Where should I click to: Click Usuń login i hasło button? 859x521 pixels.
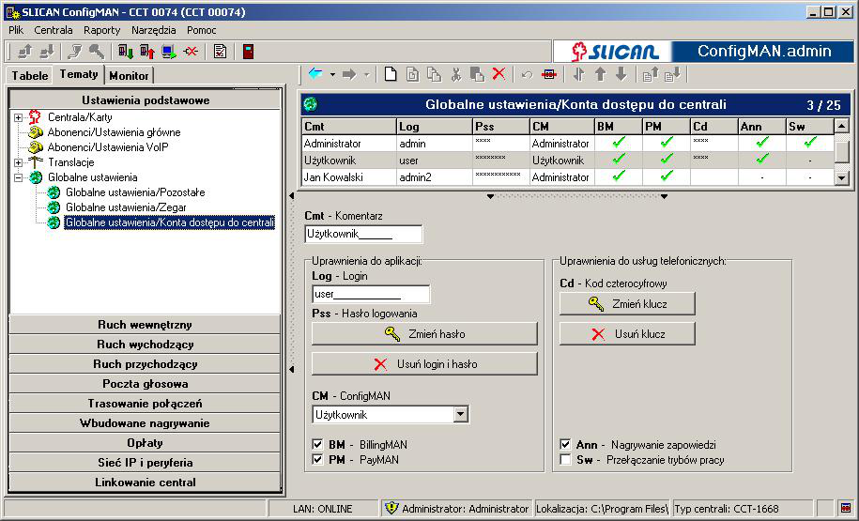[424, 364]
